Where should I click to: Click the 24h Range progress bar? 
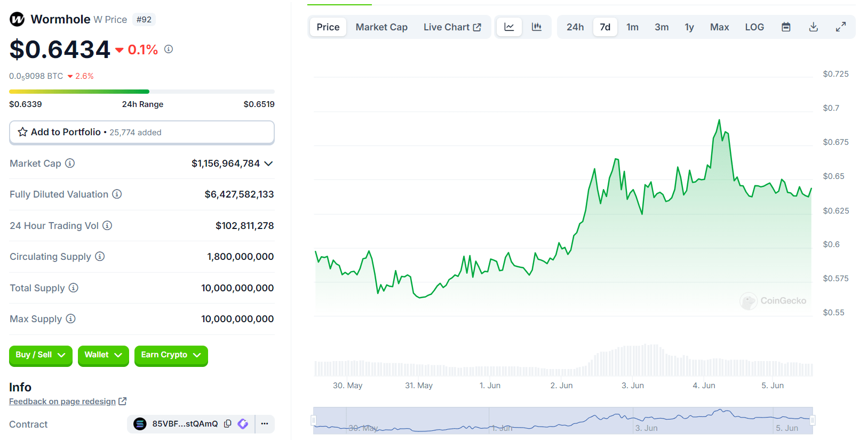point(142,92)
